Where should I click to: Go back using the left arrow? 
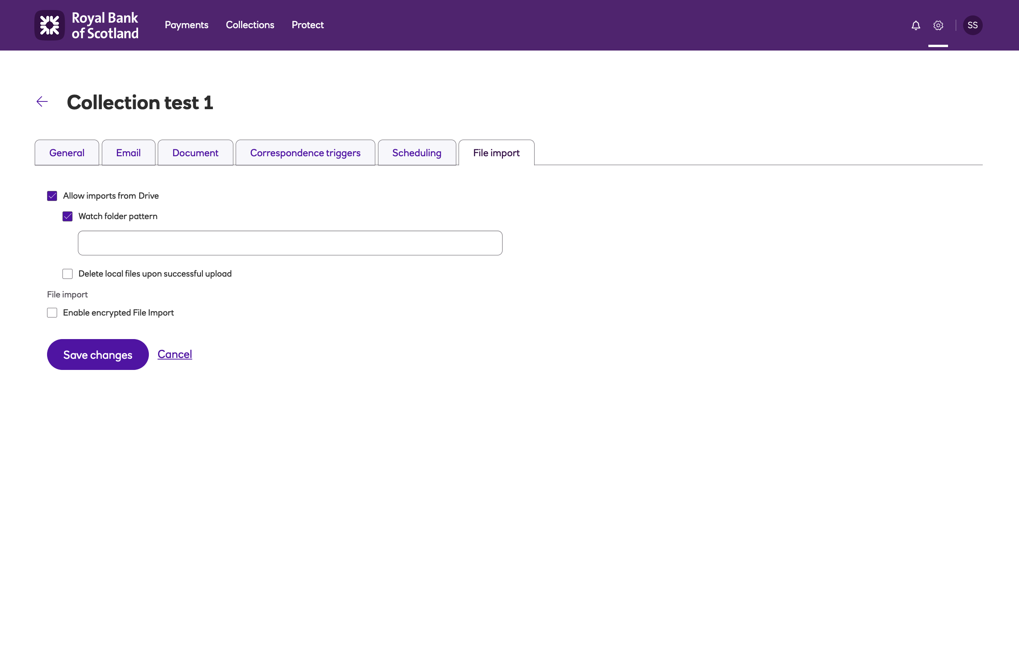pyautogui.click(x=42, y=102)
